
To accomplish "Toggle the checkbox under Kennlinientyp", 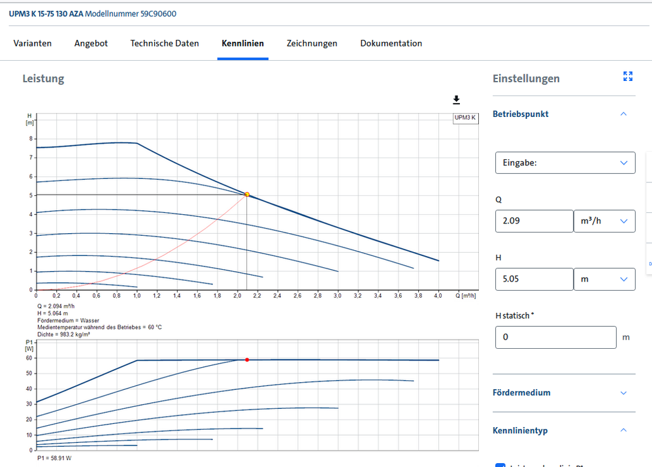I will 500,464.
